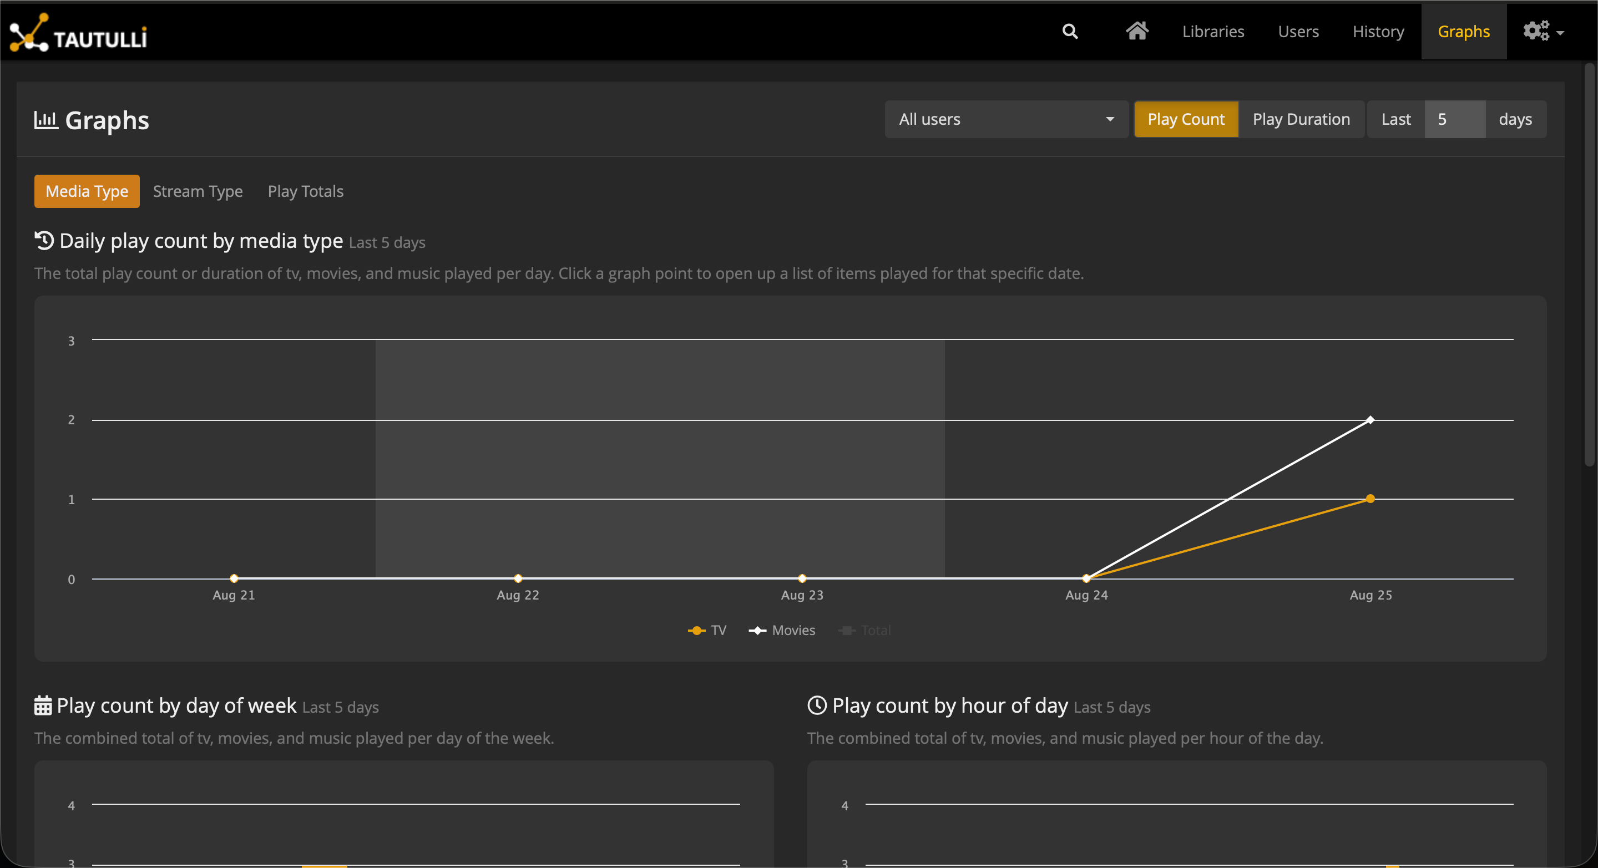This screenshot has width=1598, height=868.
Task: Click the graph point at Aug 22
Action: click(x=518, y=578)
